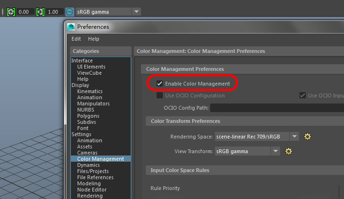The width and height of the screenshot is (344, 199).
Task: Open the Help menu in Preferences
Action: tap(93, 39)
